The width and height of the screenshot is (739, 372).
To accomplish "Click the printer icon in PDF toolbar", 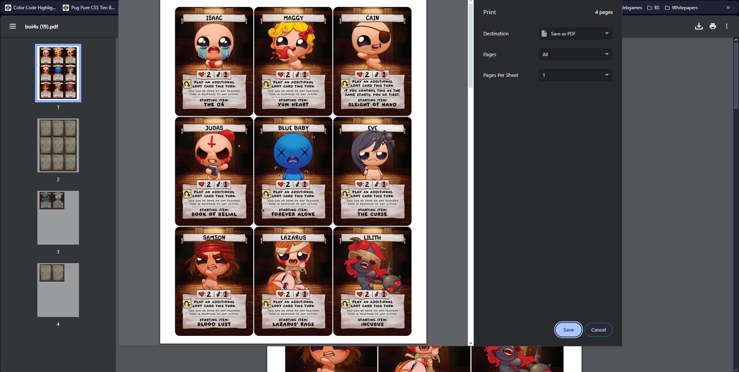I will 713,26.
